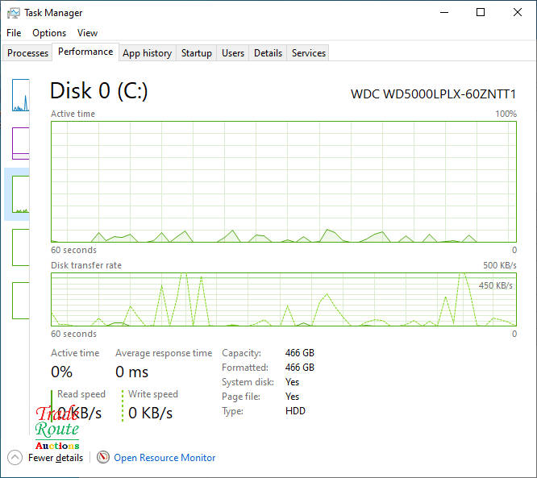The image size is (537, 478).
Task: Select the bottom green sidebar graph thumbnail
Action: tap(20, 299)
